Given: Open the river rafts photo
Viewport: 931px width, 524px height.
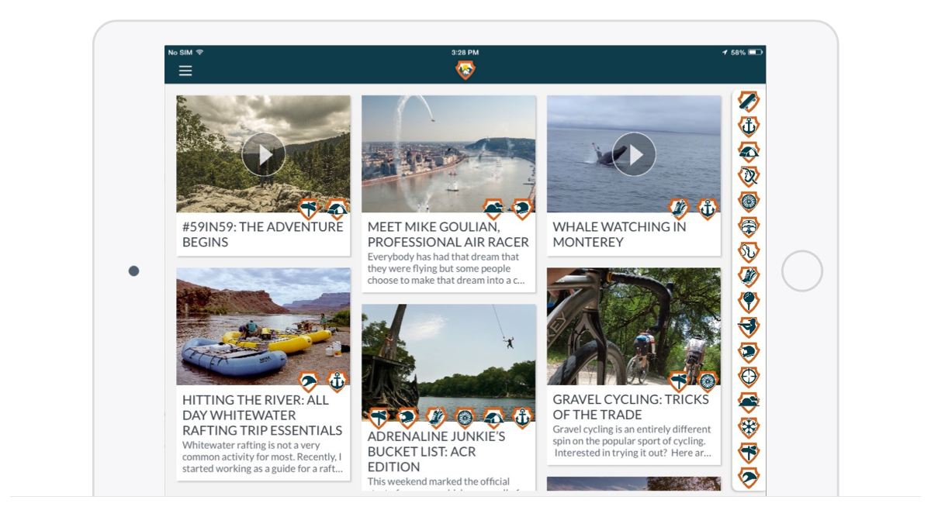Looking at the screenshot, I should coord(263,326).
